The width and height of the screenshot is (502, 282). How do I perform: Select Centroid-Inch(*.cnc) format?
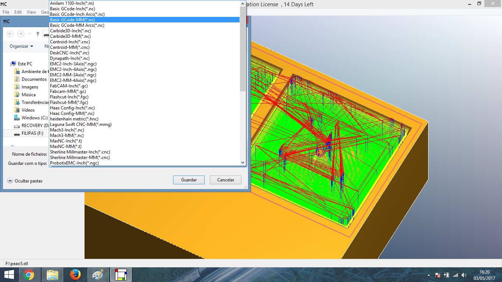[144, 42]
